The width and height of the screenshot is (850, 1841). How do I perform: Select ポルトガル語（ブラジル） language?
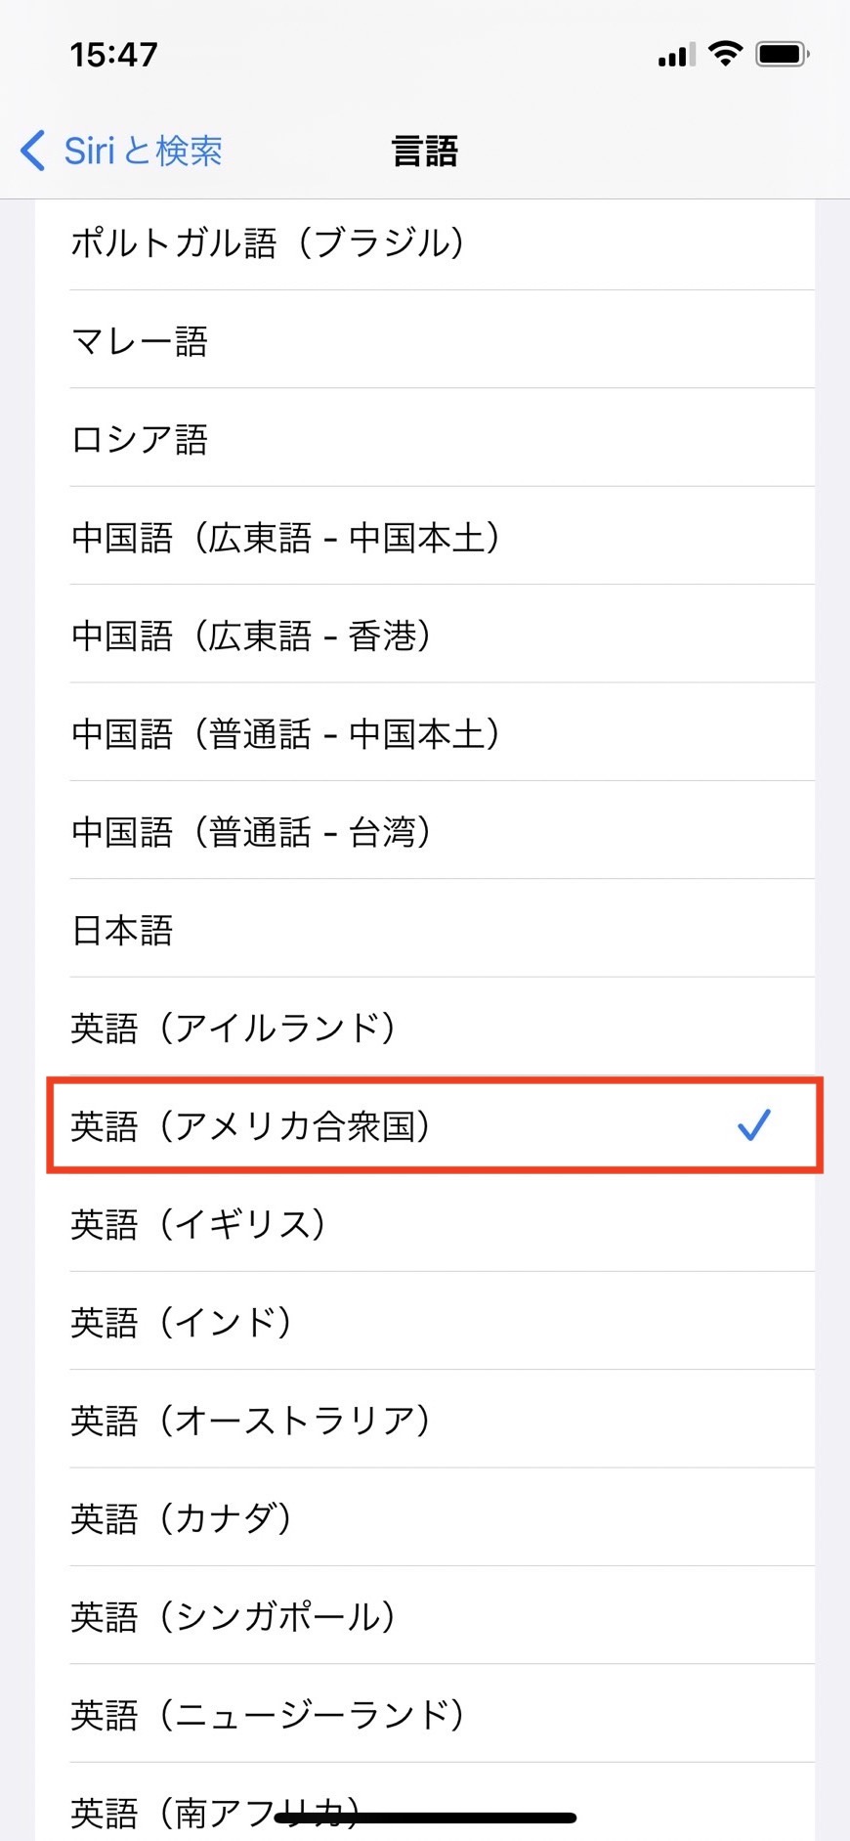pos(267,242)
